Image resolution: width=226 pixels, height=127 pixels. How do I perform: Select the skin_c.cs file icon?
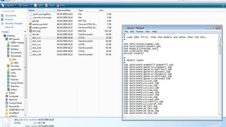(x=30, y=38)
